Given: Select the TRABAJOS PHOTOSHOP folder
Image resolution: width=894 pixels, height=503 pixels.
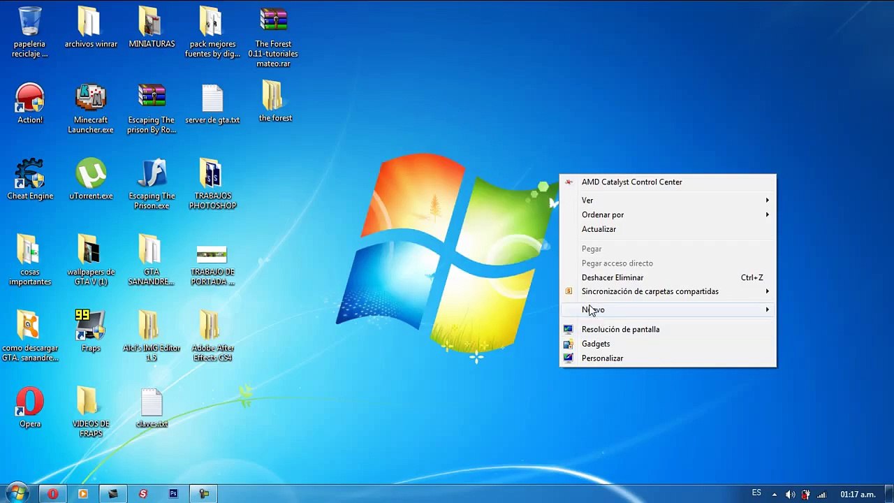Looking at the screenshot, I should (x=212, y=184).
